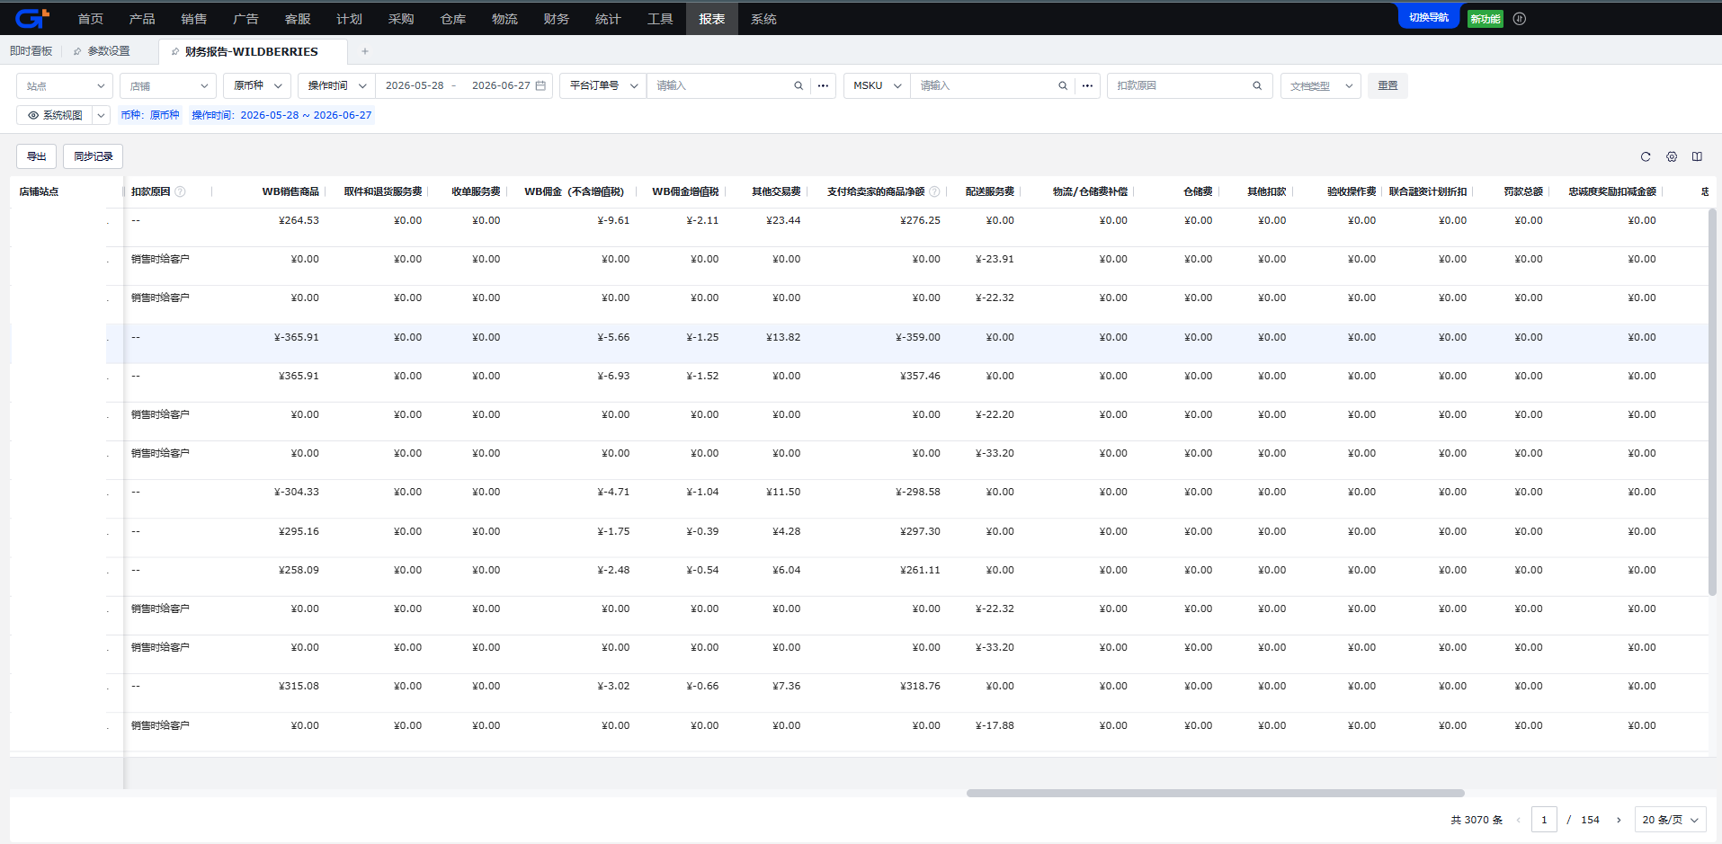This screenshot has width=1722, height=844.
Task: Click the vertical table scrollbar
Action: (x=1712, y=402)
